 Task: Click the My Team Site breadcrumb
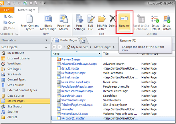coord(79,47)
